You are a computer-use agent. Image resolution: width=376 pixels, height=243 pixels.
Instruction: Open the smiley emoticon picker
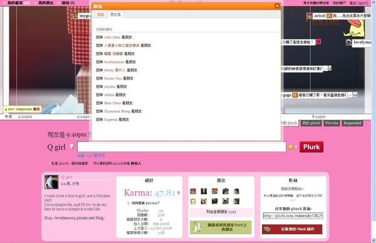point(291,147)
